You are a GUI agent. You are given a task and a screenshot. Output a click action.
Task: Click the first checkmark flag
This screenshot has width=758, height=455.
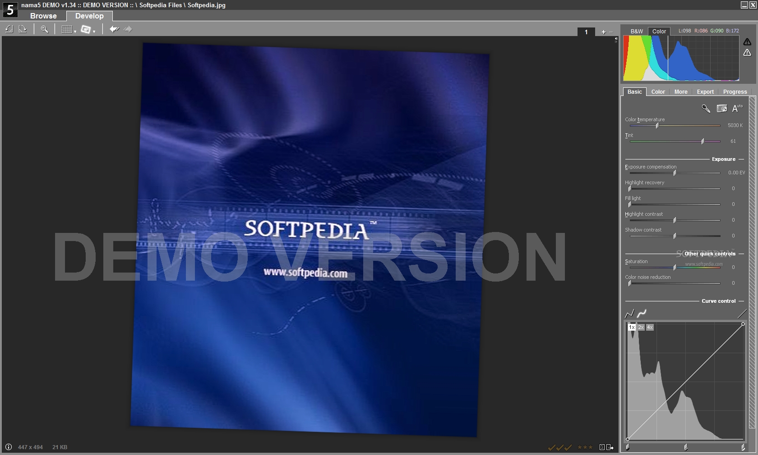click(x=551, y=447)
